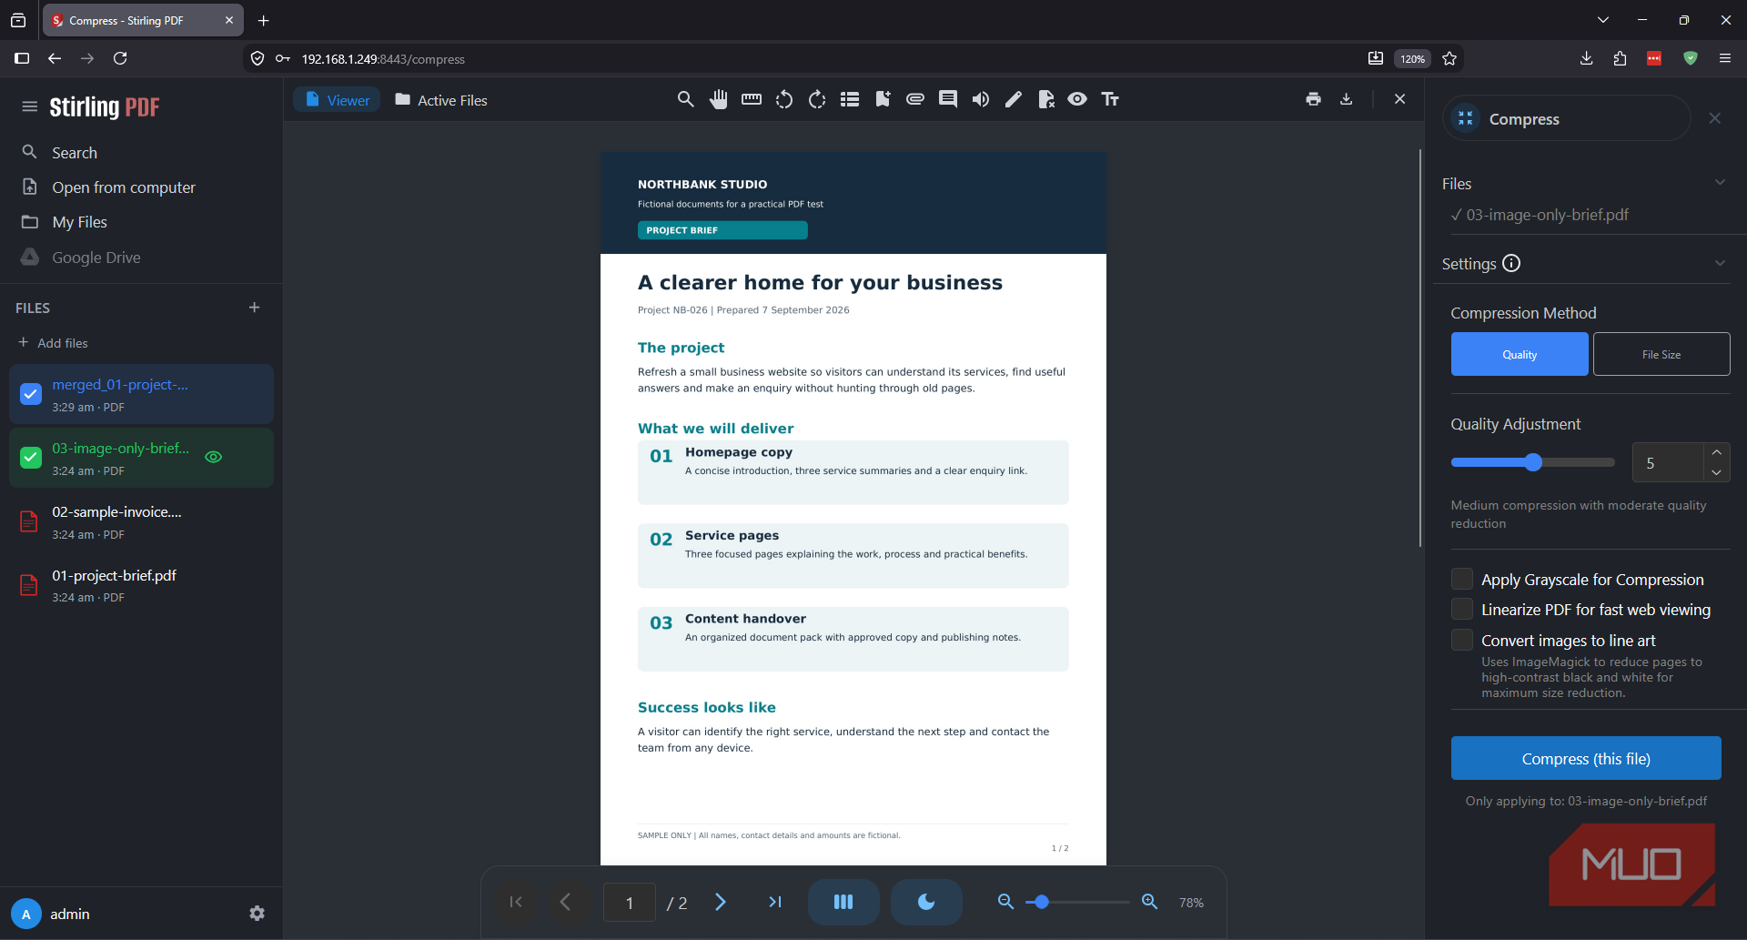Enable Apply Grayscale for Compression
The width and height of the screenshot is (1747, 940).
pos(1462,579)
